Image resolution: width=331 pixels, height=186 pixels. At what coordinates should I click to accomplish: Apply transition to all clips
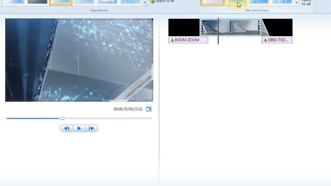(x=162, y=1)
